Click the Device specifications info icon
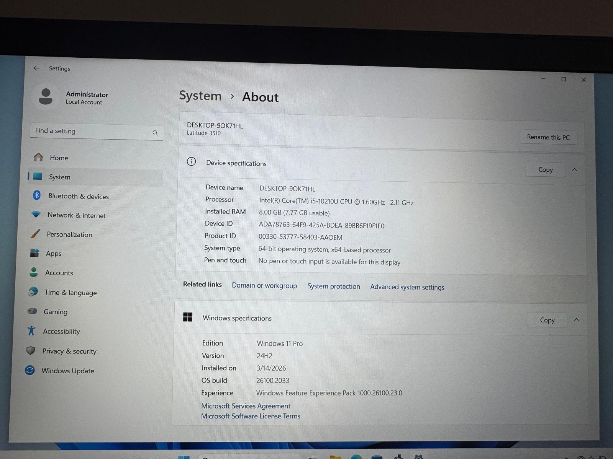 [191, 161]
